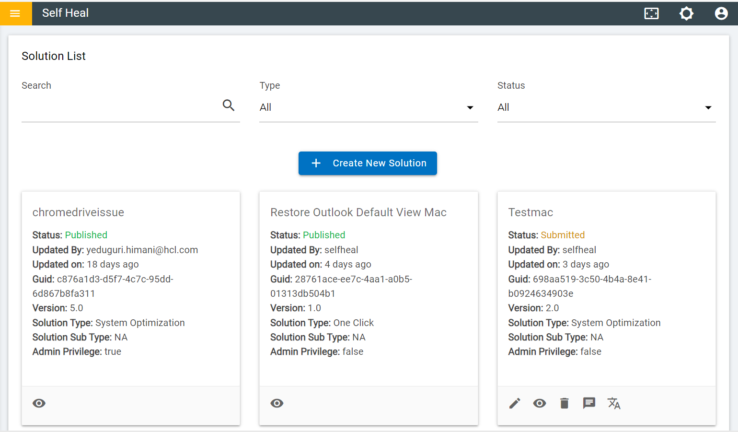Open settings gear in top bar
This screenshot has height=432, width=738.
tap(686, 13)
